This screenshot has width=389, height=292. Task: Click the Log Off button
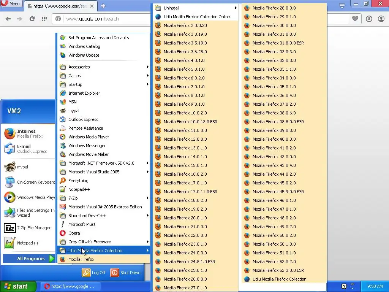94,273
